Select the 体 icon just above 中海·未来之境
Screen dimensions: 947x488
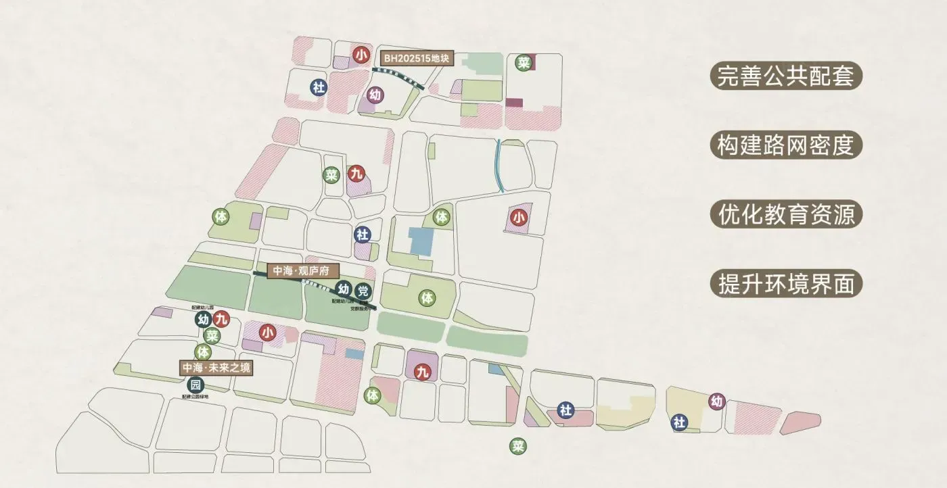[x=203, y=351]
